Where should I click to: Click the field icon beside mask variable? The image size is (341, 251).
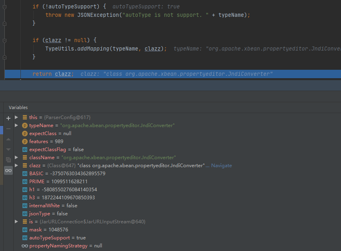point(25,230)
